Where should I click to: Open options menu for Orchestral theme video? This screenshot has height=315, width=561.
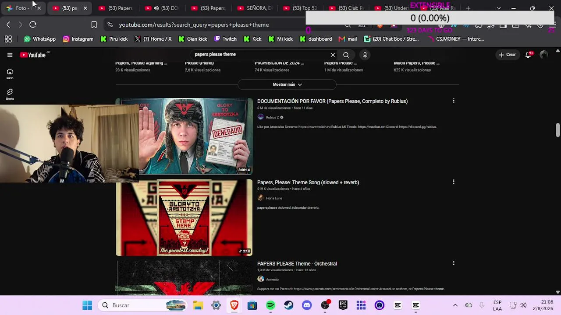pyautogui.click(x=454, y=263)
